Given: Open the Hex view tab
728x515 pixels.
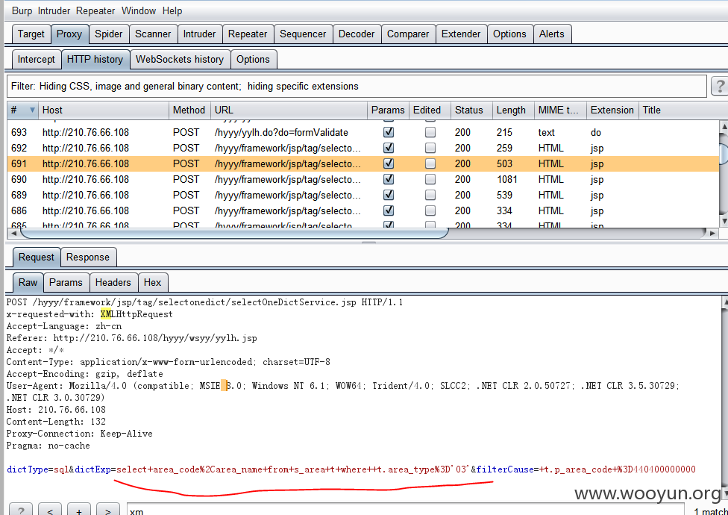Looking at the screenshot, I should pyautogui.click(x=152, y=282).
